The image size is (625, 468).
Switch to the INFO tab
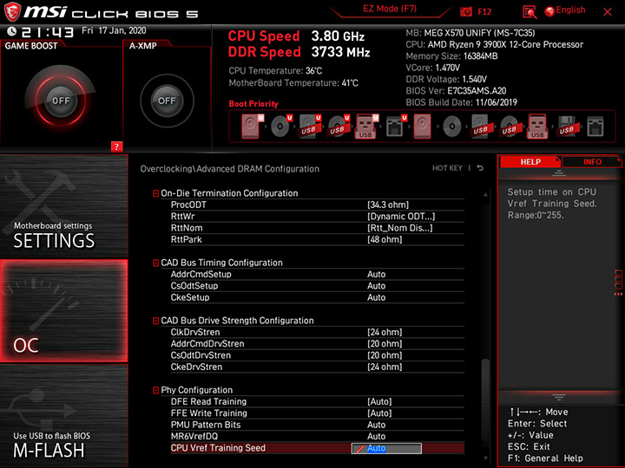coord(592,162)
